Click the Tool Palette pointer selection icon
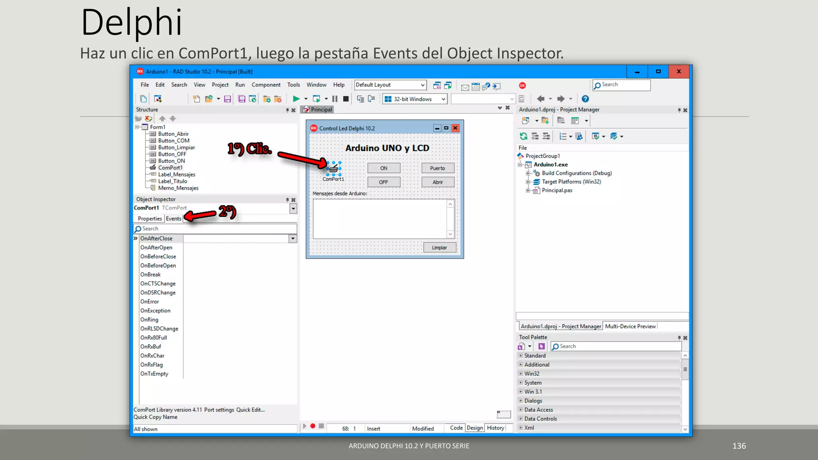The width and height of the screenshot is (818, 460). point(542,346)
